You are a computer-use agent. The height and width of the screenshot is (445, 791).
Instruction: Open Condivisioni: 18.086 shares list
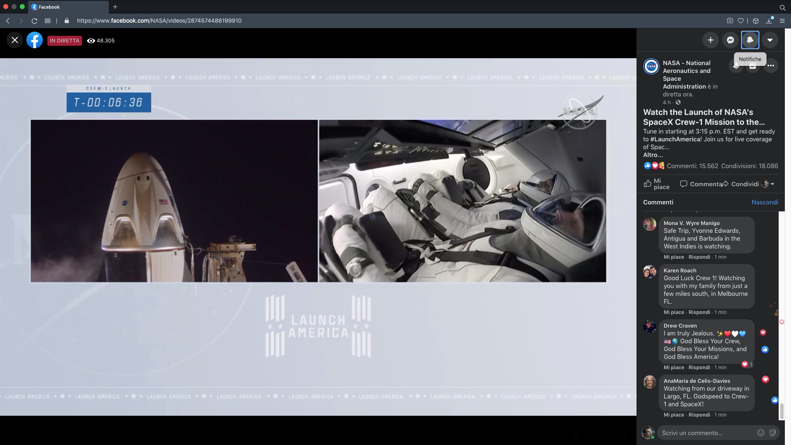click(749, 166)
